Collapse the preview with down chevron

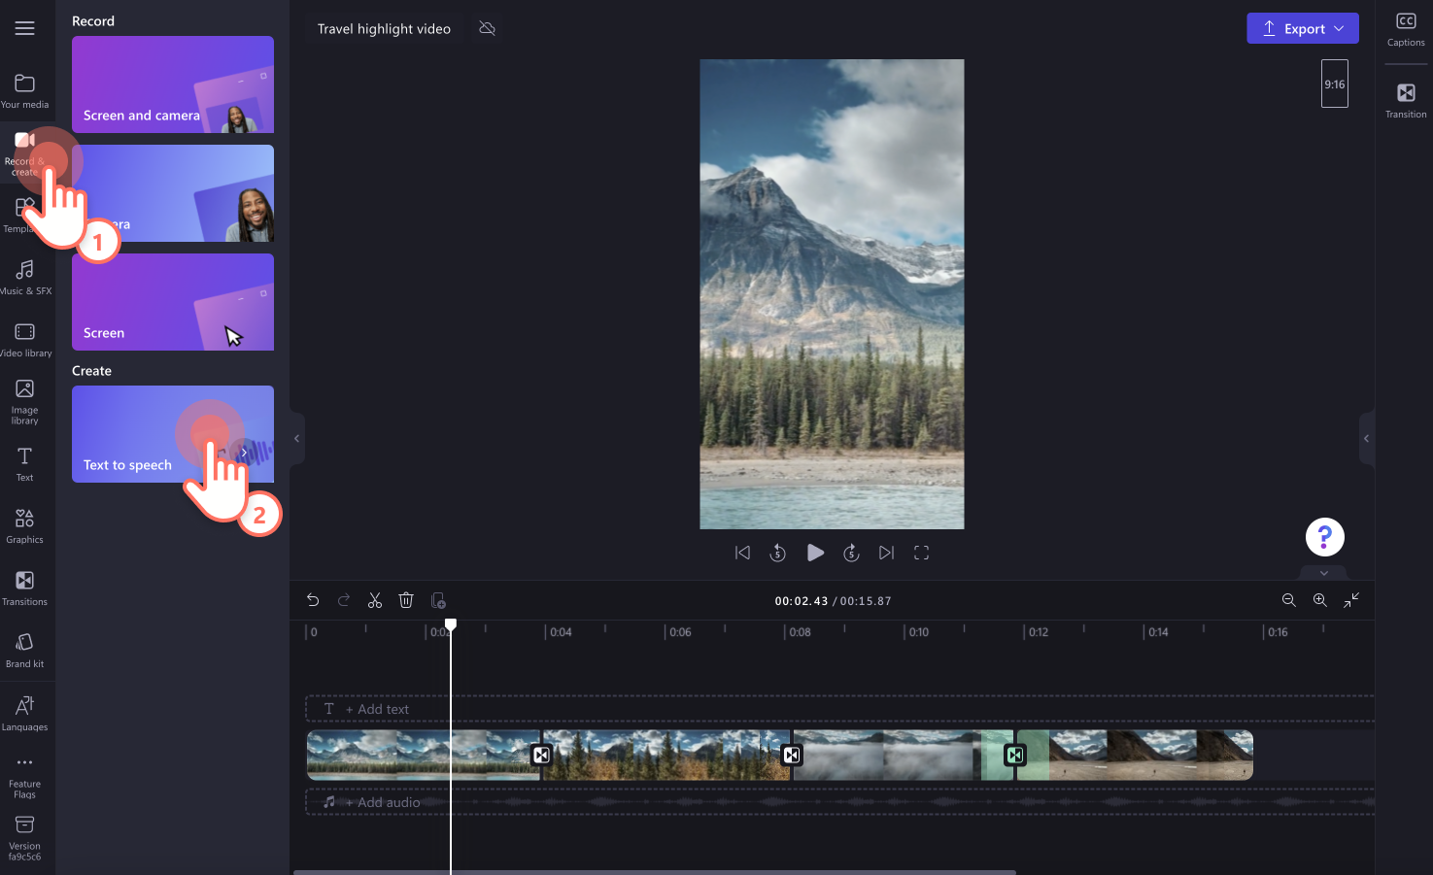1323,573
